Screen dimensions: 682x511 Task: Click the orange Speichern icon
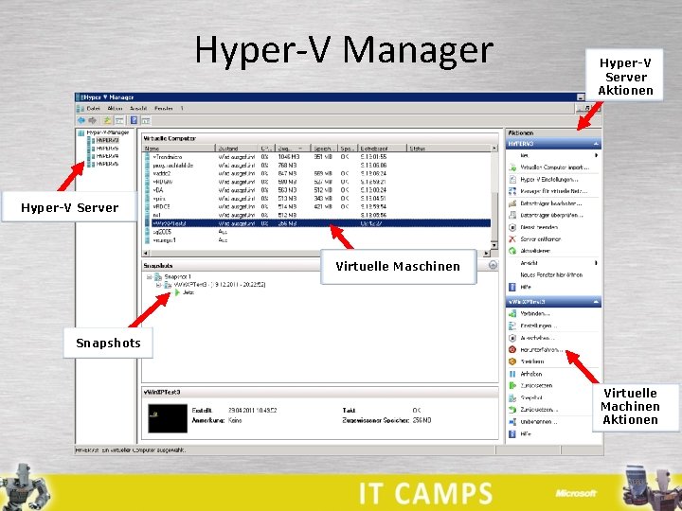coord(512,361)
